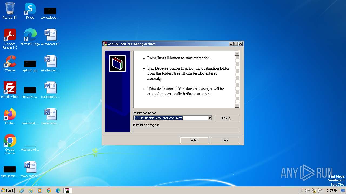Select networkcu... desktop file
Viewport: 346px width, 194px height.
coord(30,92)
